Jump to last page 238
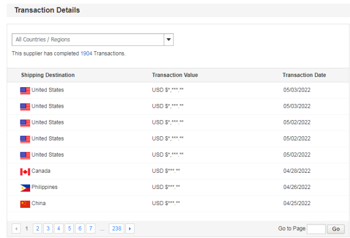The width and height of the screenshot is (350, 238). (116, 229)
